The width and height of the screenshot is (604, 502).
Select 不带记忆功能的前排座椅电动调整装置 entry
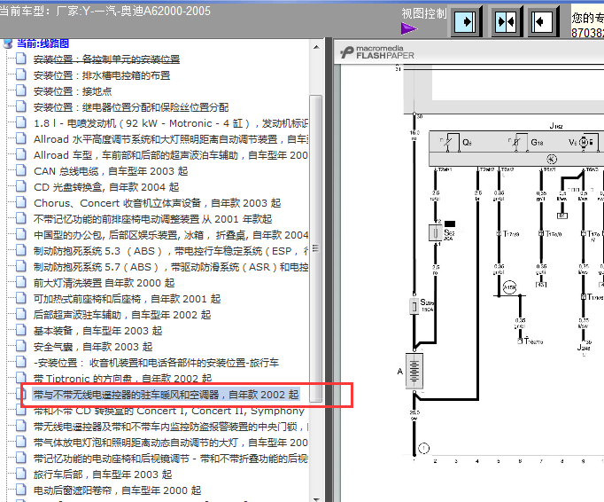[152, 219]
